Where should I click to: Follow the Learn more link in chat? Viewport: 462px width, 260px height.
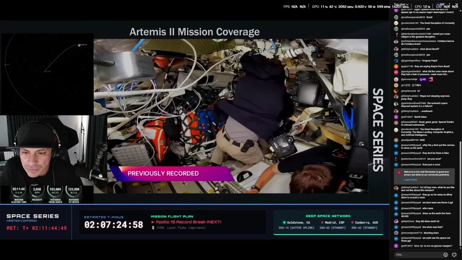[x=410, y=180]
